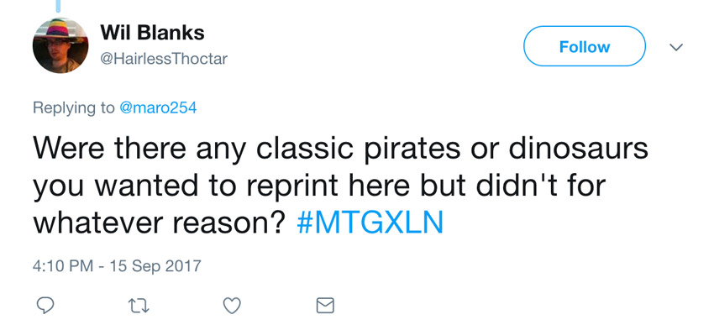The height and width of the screenshot is (325, 714).
Task: Click the tweet text about classic pirates
Action: [340, 186]
